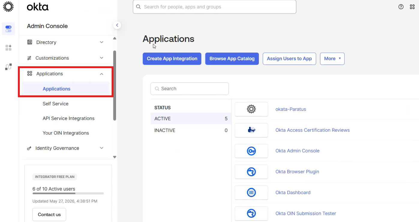Open API Service Integrations in sidebar

(68, 118)
